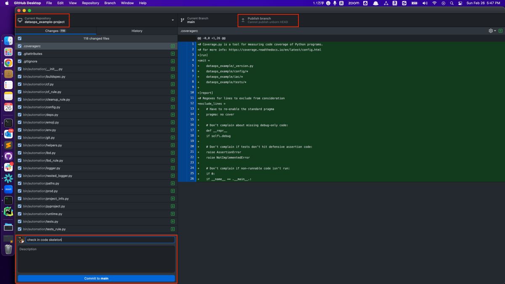Viewport: 505px width, 284px height.
Task: Open the Trash in the Dock
Action: 8,249
